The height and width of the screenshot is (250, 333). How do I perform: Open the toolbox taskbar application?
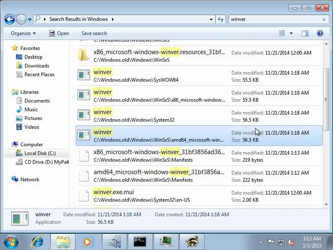pyautogui.click(x=114, y=242)
